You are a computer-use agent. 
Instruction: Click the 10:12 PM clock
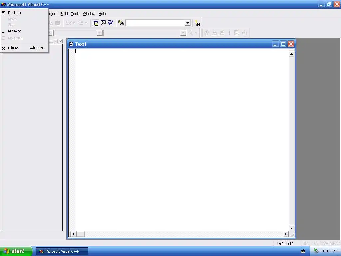pos(329,251)
